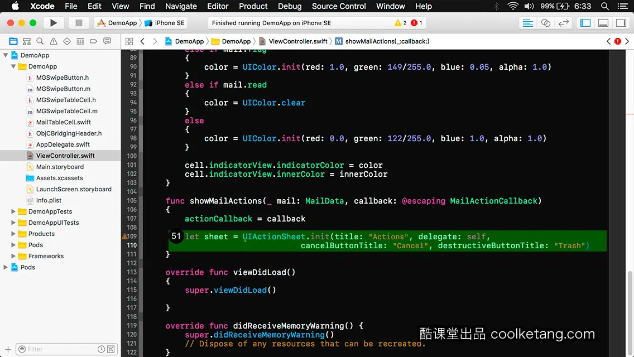Click showMailActions in jump bar
The image size is (634, 357).
click(x=382, y=41)
